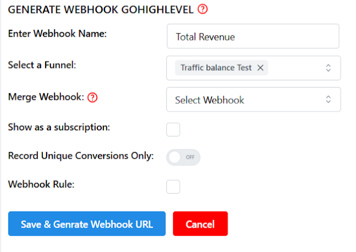Open the Select a Funnel dropdown arrows
Image resolution: width=356 pixels, height=252 pixels.
click(x=328, y=68)
